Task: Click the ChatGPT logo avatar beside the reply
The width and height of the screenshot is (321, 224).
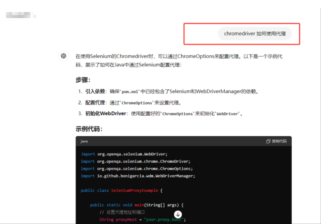Action: pyautogui.click(x=64, y=56)
